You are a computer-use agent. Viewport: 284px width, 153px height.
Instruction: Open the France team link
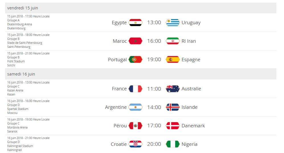click(x=119, y=89)
